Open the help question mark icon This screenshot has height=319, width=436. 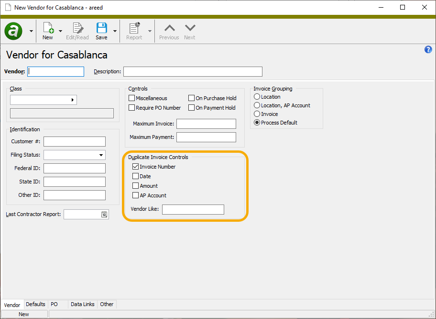428,49
